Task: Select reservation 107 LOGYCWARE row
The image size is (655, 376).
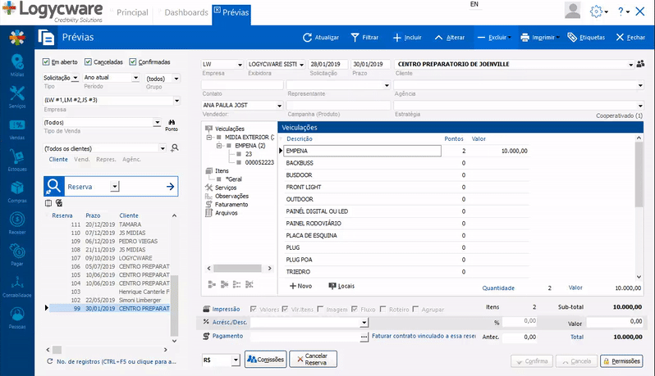Action: 107,257
